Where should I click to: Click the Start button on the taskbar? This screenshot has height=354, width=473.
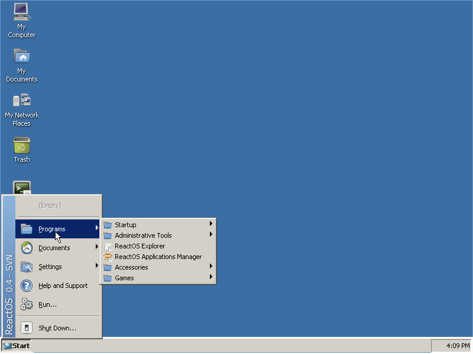[x=17, y=346]
